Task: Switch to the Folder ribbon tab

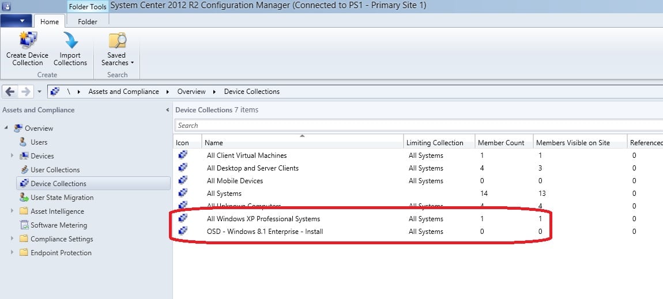Action: point(88,21)
